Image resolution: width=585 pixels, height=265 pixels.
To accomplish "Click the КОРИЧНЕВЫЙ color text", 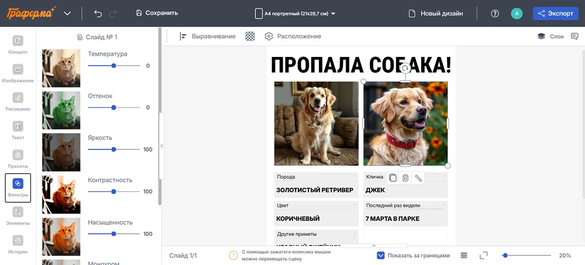I will click(298, 219).
